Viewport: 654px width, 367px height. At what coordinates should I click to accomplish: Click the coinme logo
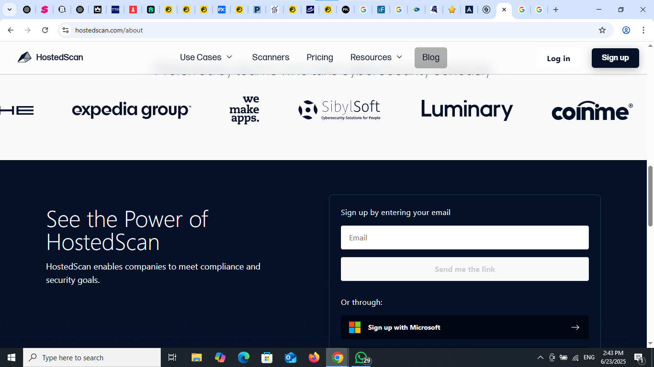coord(592,111)
